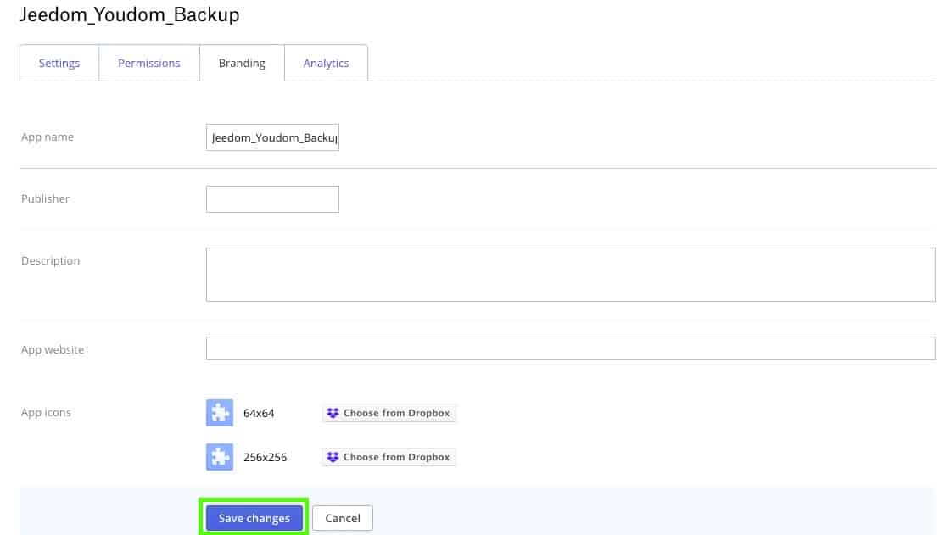Cancel the branding changes
The height and width of the screenshot is (535, 945).
click(x=343, y=518)
